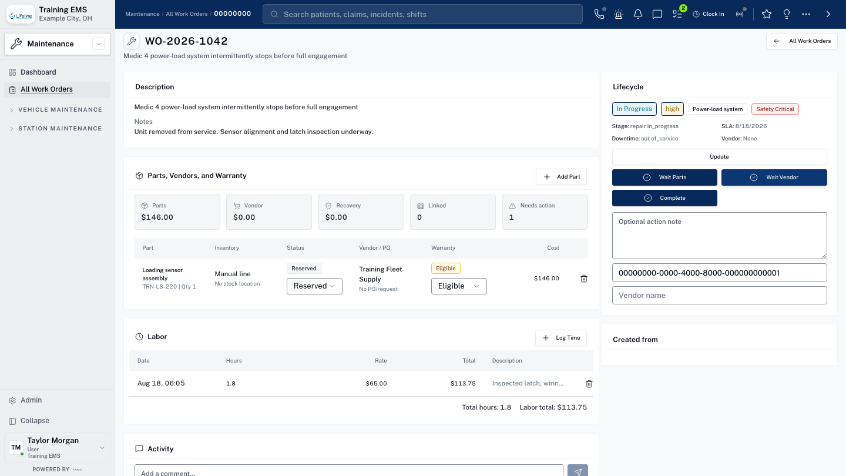Click the phone call icon in top bar
The width and height of the screenshot is (846, 476).
(x=599, y=14)
